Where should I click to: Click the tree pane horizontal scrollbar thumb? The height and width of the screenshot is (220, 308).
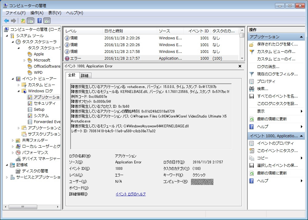point(23,207)
